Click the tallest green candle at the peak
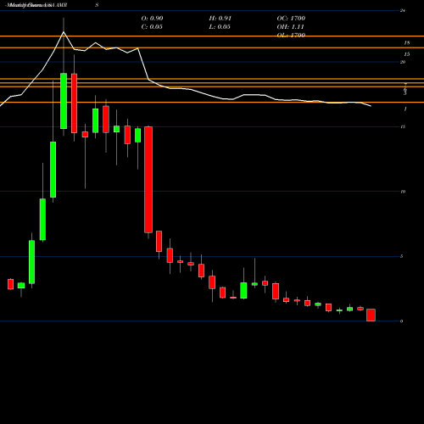424x424 pixels. click(64, 101)
